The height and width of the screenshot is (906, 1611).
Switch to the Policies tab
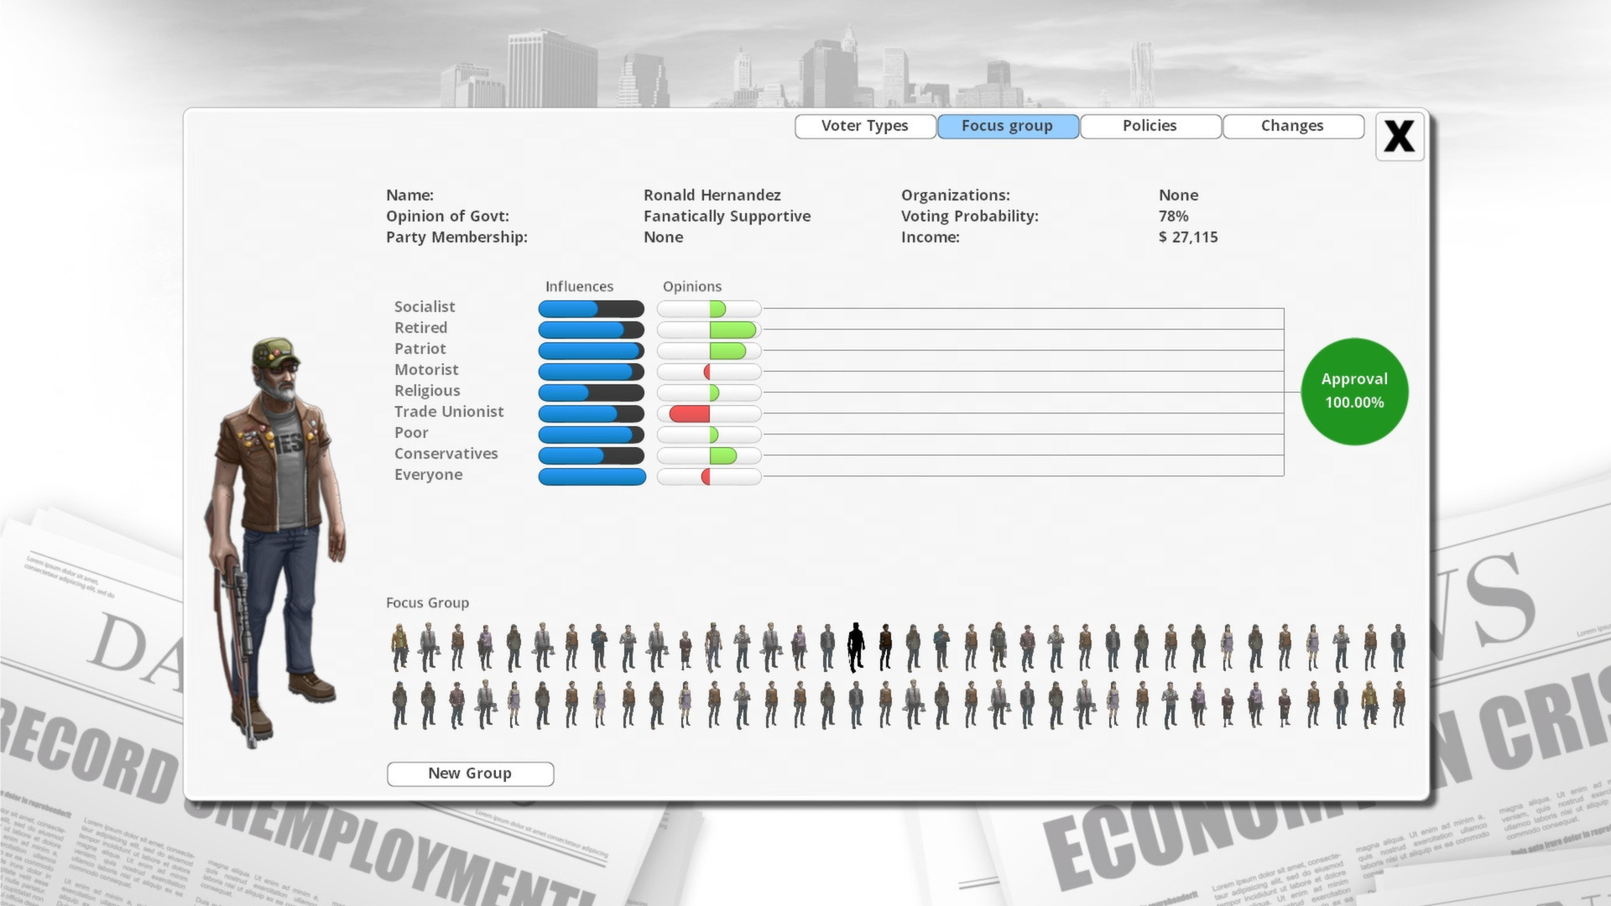1150,125
